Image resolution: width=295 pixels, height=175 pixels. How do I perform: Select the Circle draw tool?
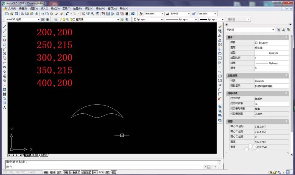click(4, 54)
